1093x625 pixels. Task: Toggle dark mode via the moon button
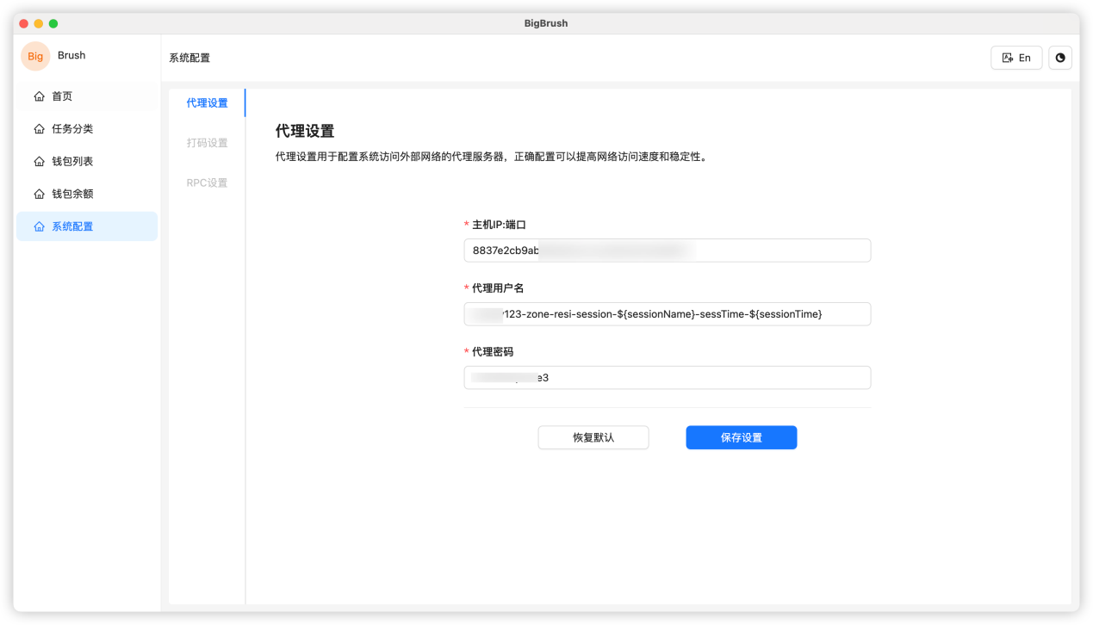(1060, 57)
